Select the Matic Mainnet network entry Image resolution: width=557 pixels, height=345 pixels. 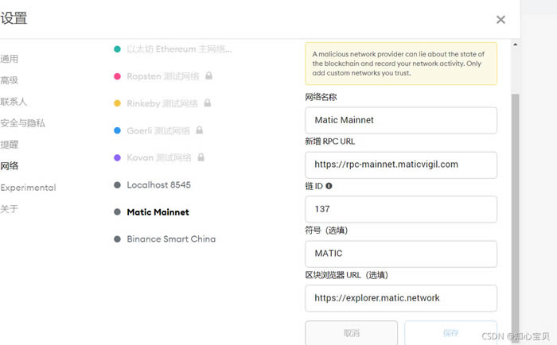pos(158,212)
